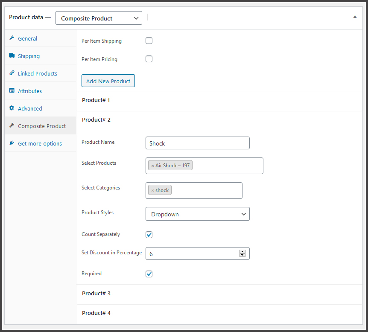The image size is (368, 332).
Task: Click the plugin icon beside Get more options
Action: (12, 143)
